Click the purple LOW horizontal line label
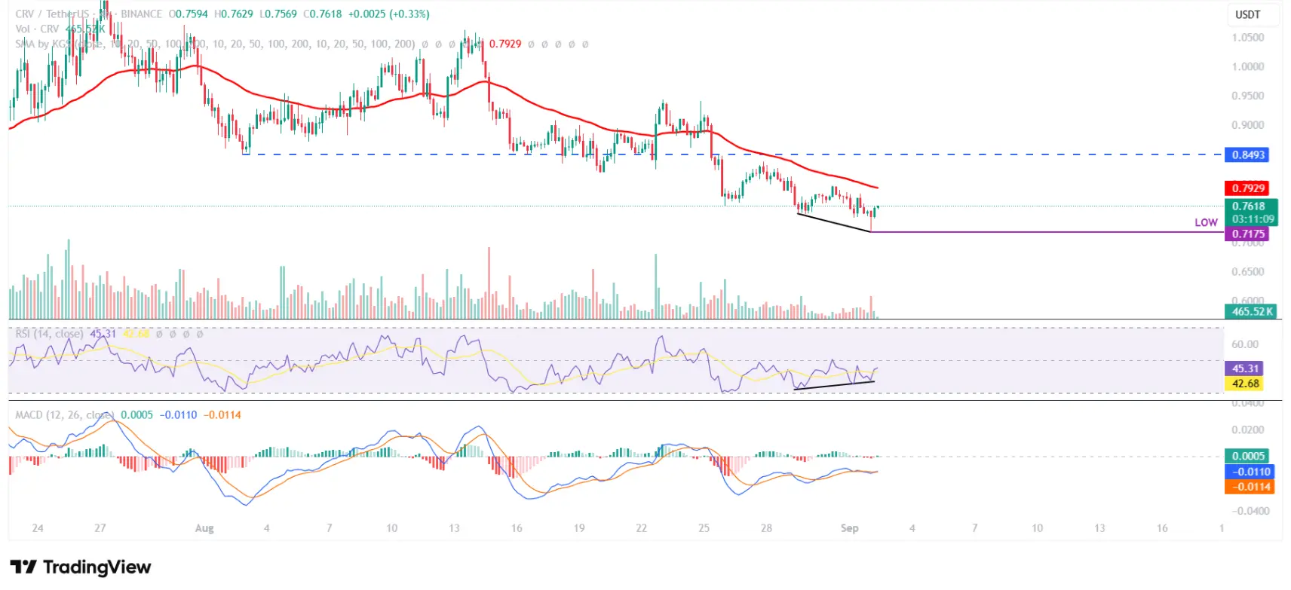The height and width of the screenshot is (590, 1291). pos(1206,222)
